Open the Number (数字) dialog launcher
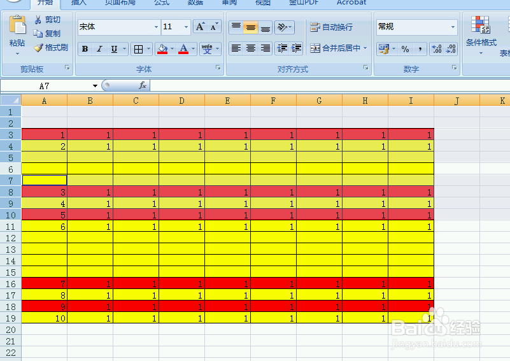Viewport: 510px width, 361px height. pos(455,67)
